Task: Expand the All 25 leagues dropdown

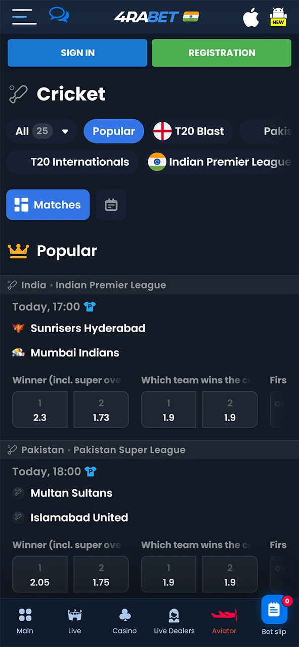Action: tap(41, 131)
